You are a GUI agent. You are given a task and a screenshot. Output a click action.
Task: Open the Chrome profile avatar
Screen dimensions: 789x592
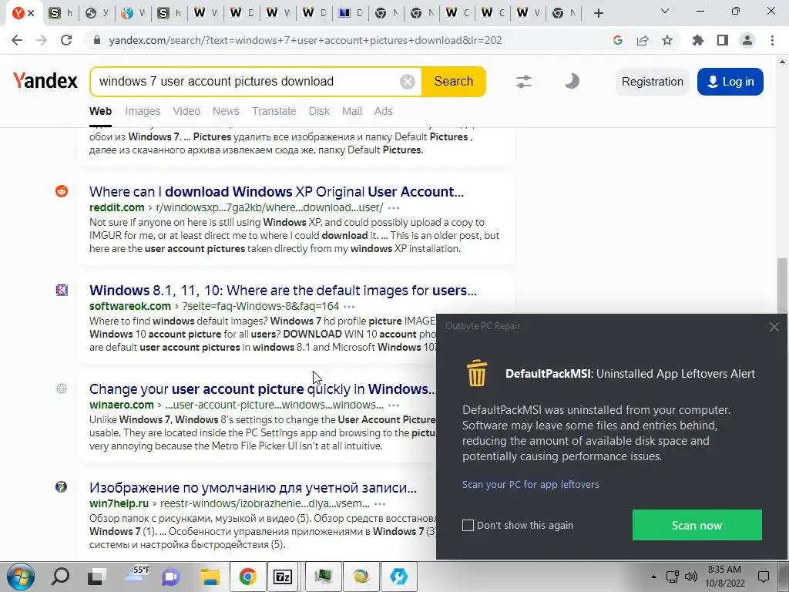pos(747,40)
